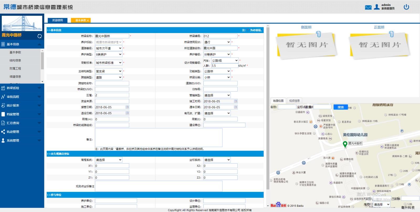Viewport: 420px width, 212px height.
Task: Open the mail envelope icon in header
Action: point(368,7)
